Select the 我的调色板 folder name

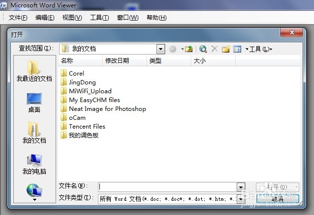[x=84, y=135]
